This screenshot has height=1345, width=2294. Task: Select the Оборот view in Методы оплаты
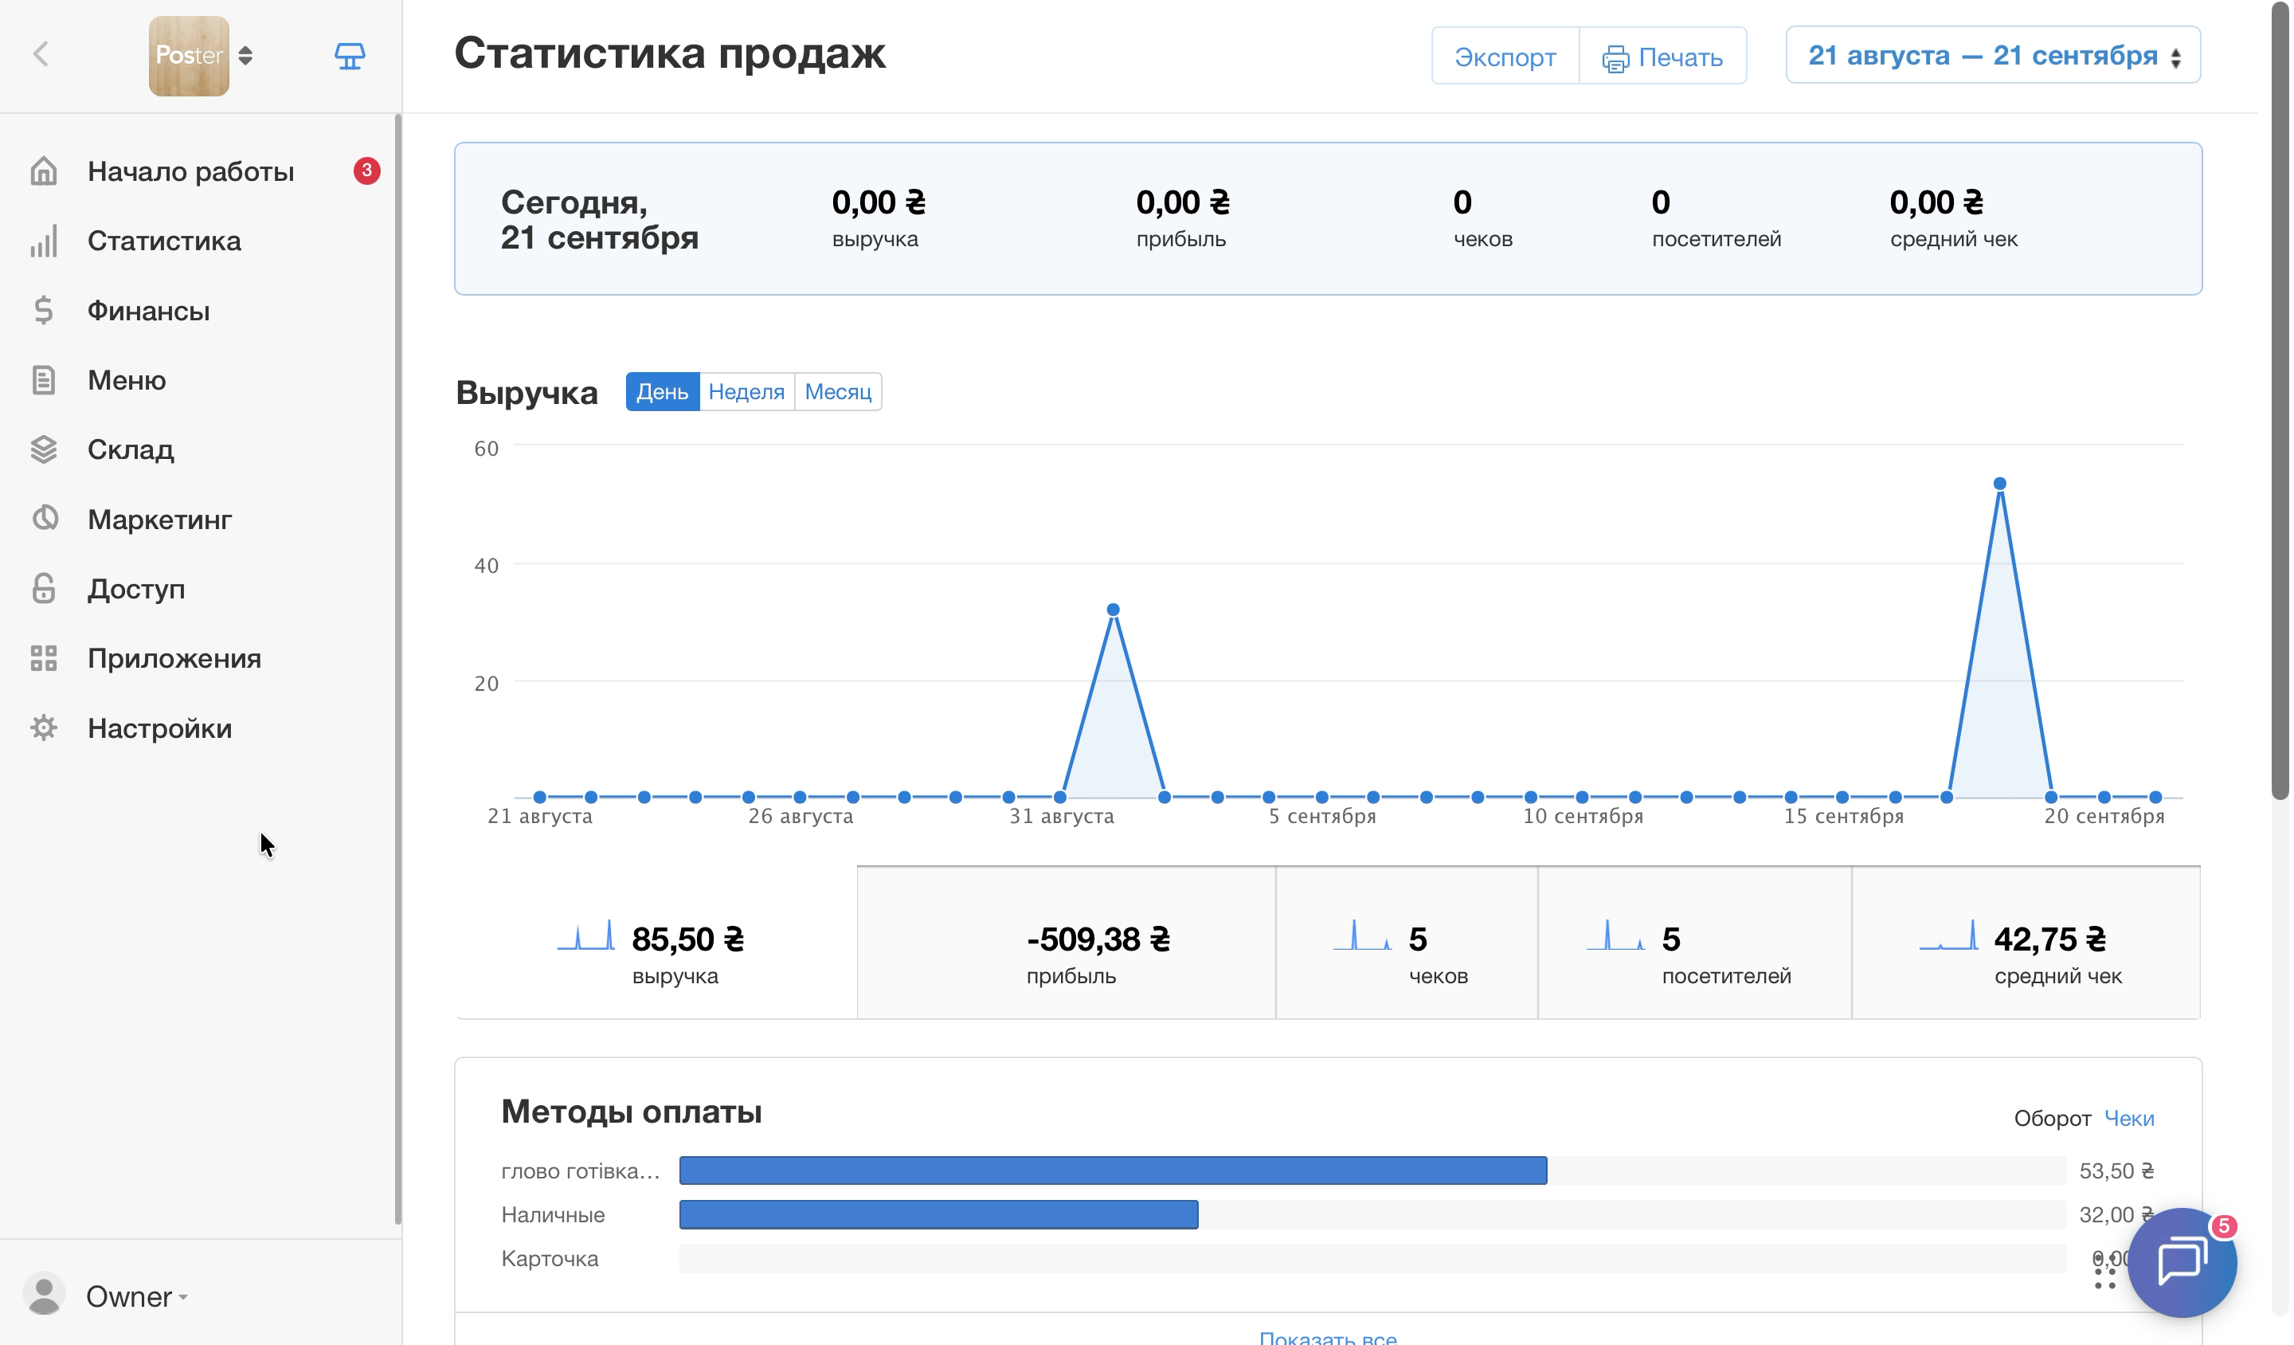pos(2052,1118)
